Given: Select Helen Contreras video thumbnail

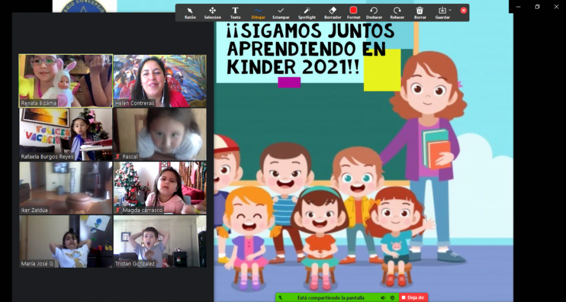Looking at the screenshot, I should pyautogui.click(x=160, y=81).
